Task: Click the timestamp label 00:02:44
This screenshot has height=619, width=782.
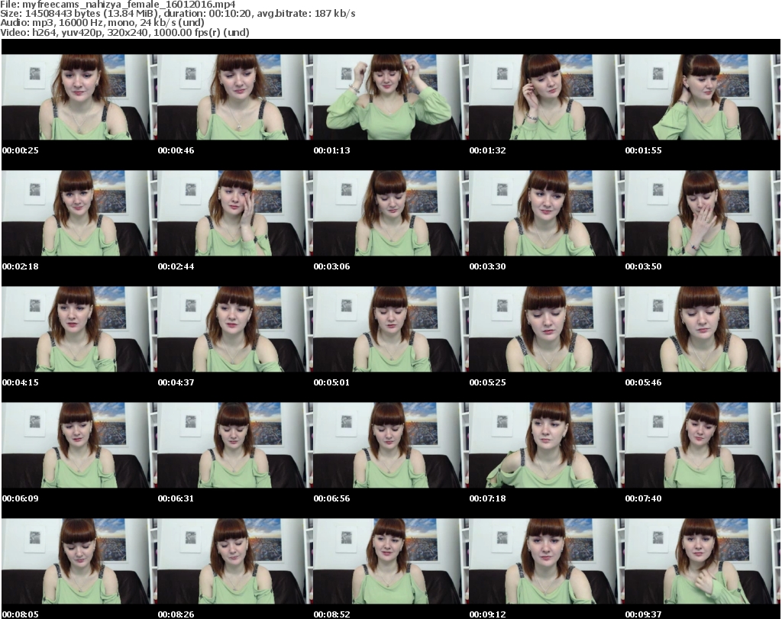Action: [x=176, y=266]
